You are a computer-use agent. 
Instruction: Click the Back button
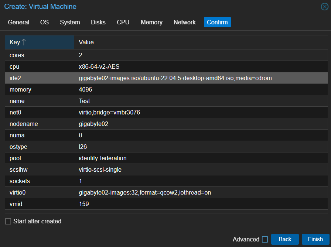285,239
